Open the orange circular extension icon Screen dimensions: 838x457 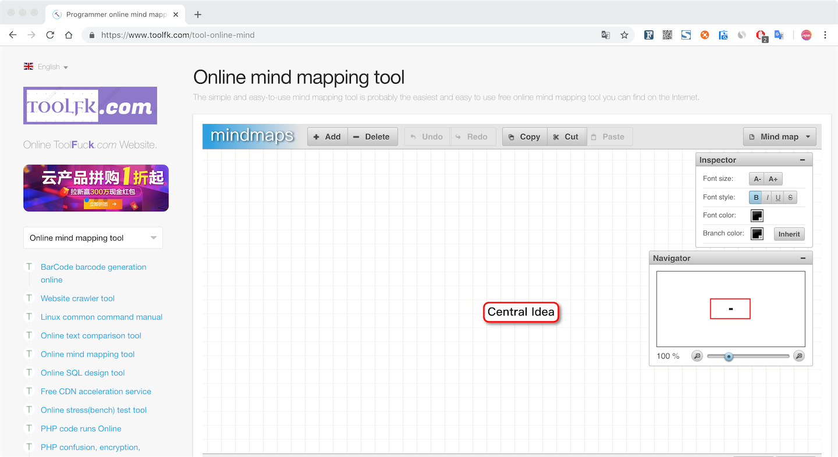point(705,35)
